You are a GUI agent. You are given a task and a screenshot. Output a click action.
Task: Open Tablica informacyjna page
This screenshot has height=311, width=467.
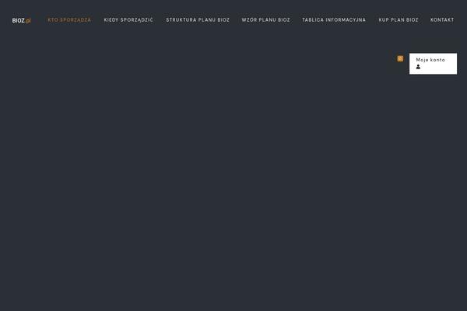334,20
